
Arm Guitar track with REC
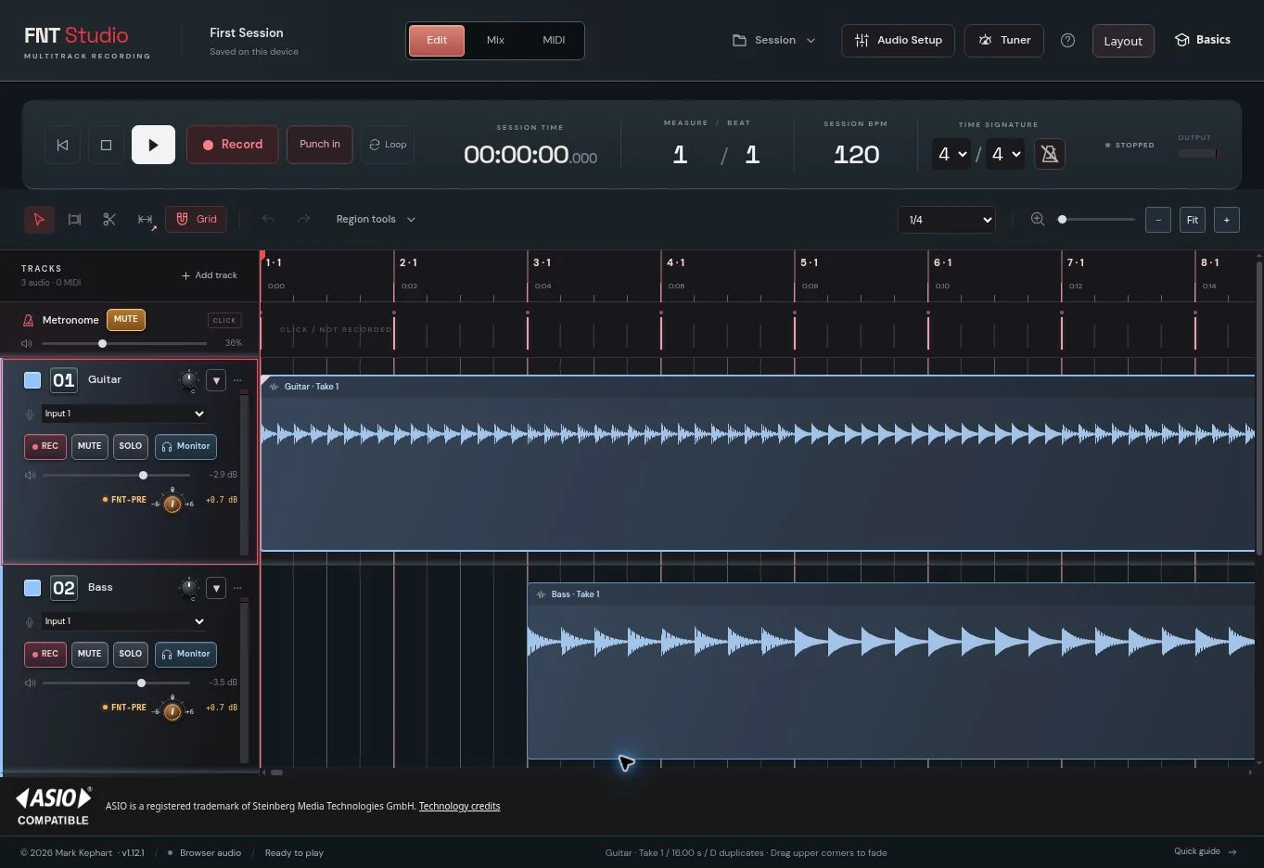pyautogui.click(x=45, y=446)
